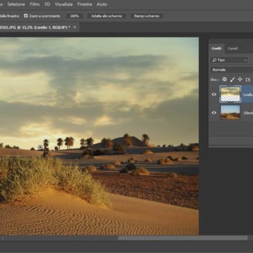The width and height of the screenshot is (253, 253).
Task: Open the Aiuto menu
Action: (x=102, y=4)
